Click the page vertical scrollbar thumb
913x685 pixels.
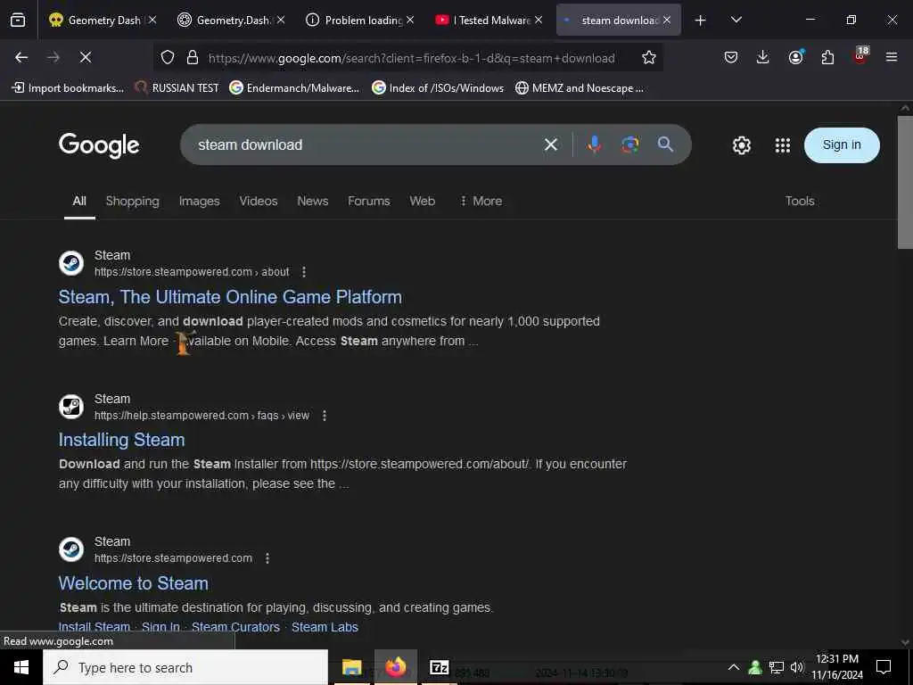pyautogui.click(x=905, y=183)
